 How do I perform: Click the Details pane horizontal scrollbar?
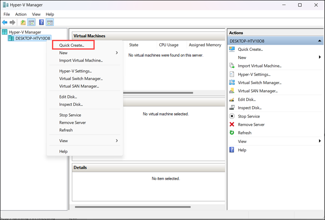133,207
